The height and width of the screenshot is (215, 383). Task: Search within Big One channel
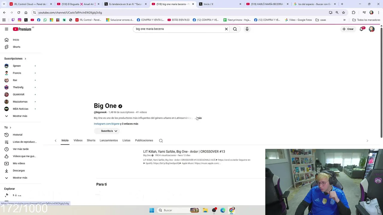pos(161,141)
